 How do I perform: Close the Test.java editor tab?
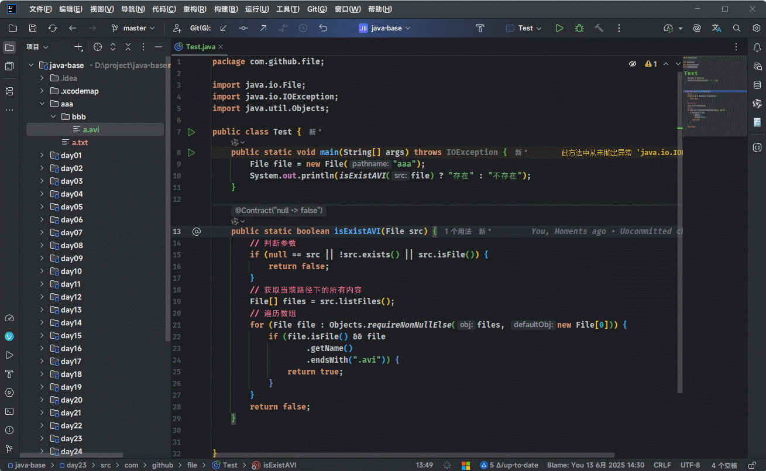click(x=221, y=47)
